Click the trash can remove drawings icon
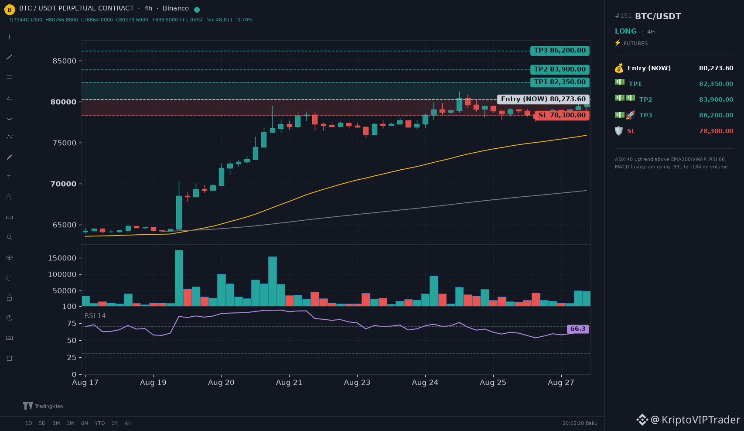 (9, 358)
